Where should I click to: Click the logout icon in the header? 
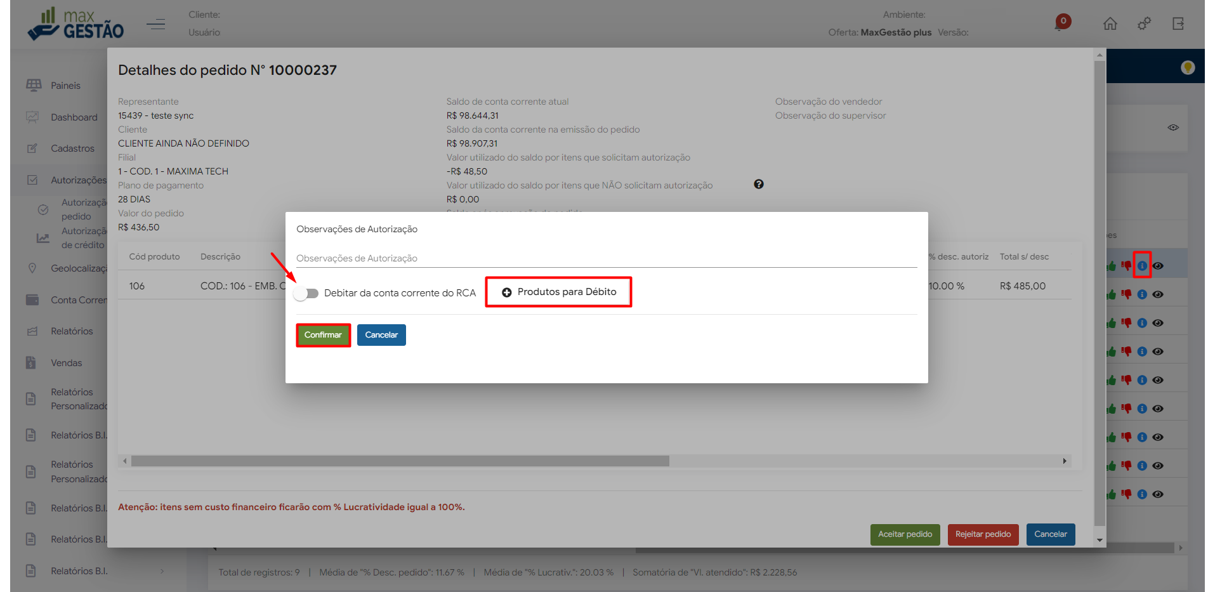pyautogui.click(x=1178, y=23)
